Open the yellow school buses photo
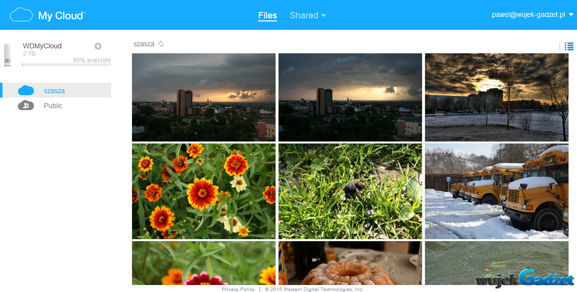 (x=496, y=191)
